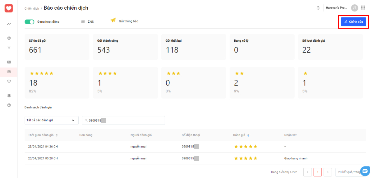This screenshot has height=178, width=373.
Task: Click the '23/04/2021 05:20 CH' row time
Action: click(x=43, y=158)
